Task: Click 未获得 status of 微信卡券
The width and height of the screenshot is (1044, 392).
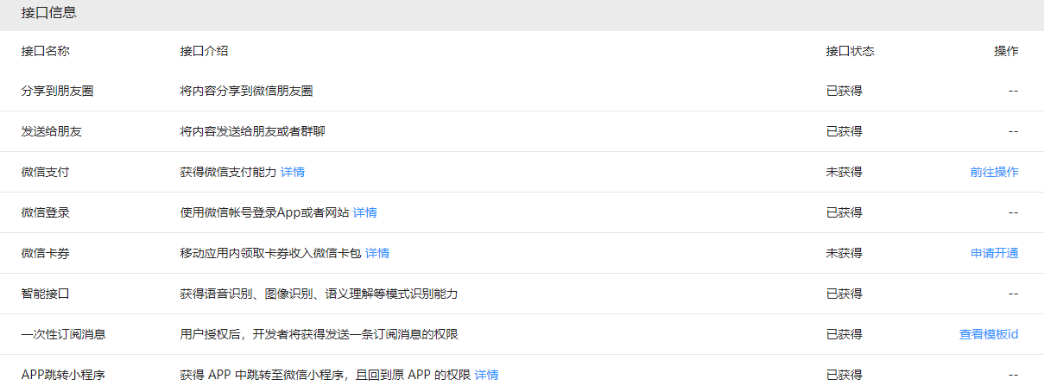Action: point(844,253)
